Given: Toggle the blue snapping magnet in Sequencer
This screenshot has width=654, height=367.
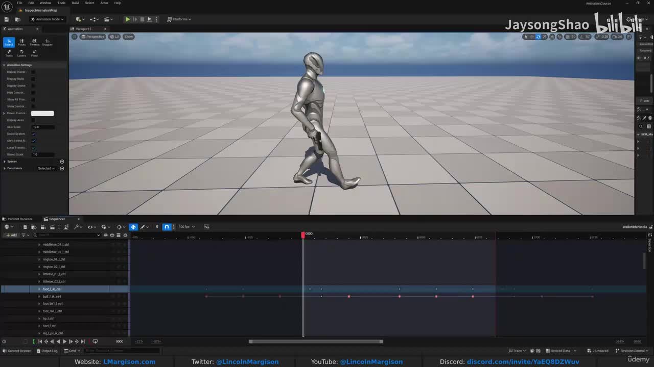Looking at the screenshot, I should [167, 227].
